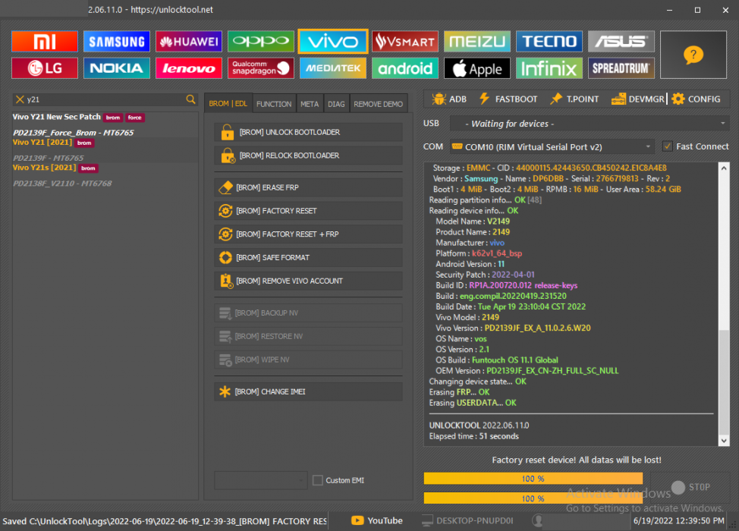739x531 pixels.
Task: Switch to the FUNCTION tab
Action: (274, 104)
